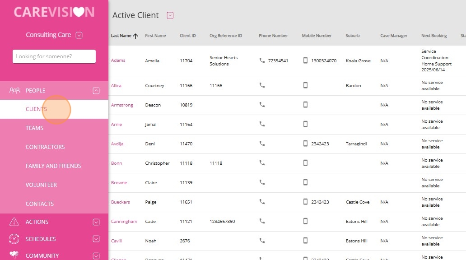Open the CLIENTS menu item
The width and height of the screenshot is (466, 260).
[x=54, y=109]
